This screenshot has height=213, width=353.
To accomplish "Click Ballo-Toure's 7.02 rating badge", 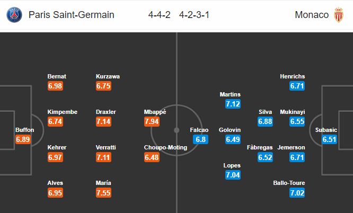I will click(x=297, y=193).
